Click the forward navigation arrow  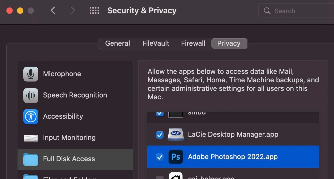[x=73, y=11]
